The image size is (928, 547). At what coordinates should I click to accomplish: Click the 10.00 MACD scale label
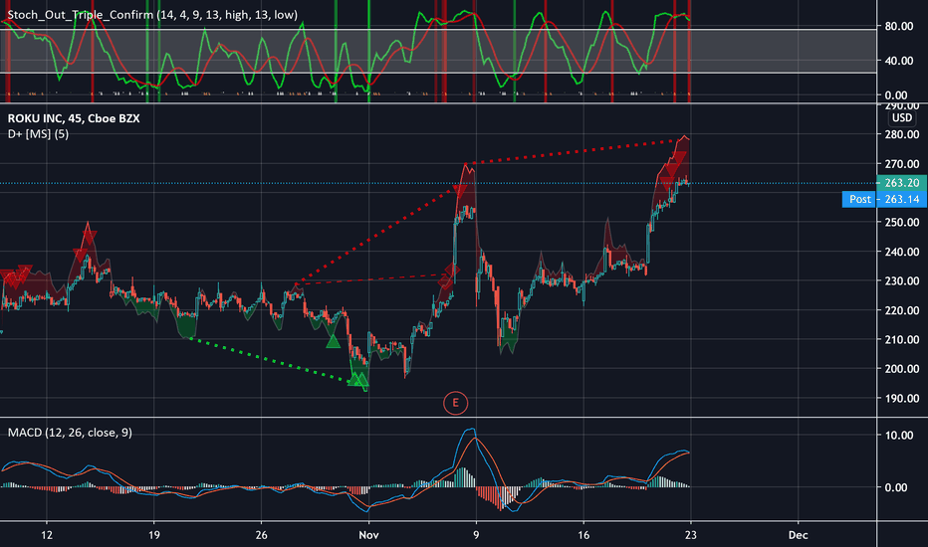point(899,436)
